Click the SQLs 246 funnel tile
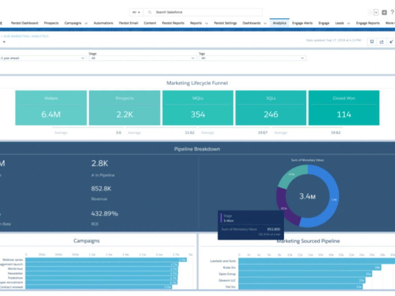The width and height of the screenshot is (395, 296). (x=271, y=108)
